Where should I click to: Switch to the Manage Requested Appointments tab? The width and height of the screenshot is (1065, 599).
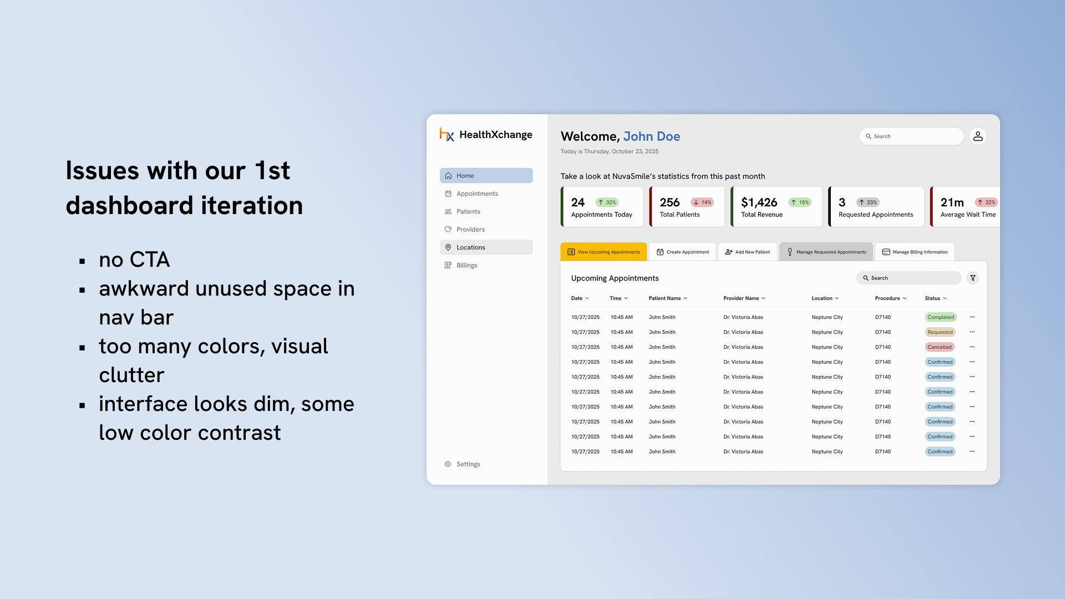click(x=826, y=251)
